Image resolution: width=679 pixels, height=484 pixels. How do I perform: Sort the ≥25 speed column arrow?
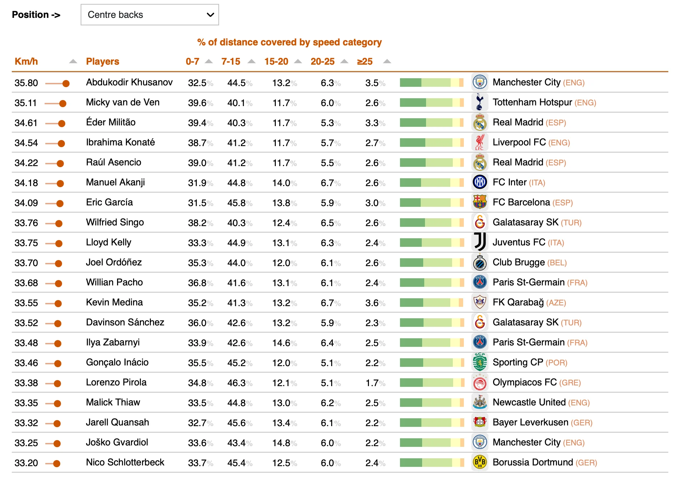[387, 61]
